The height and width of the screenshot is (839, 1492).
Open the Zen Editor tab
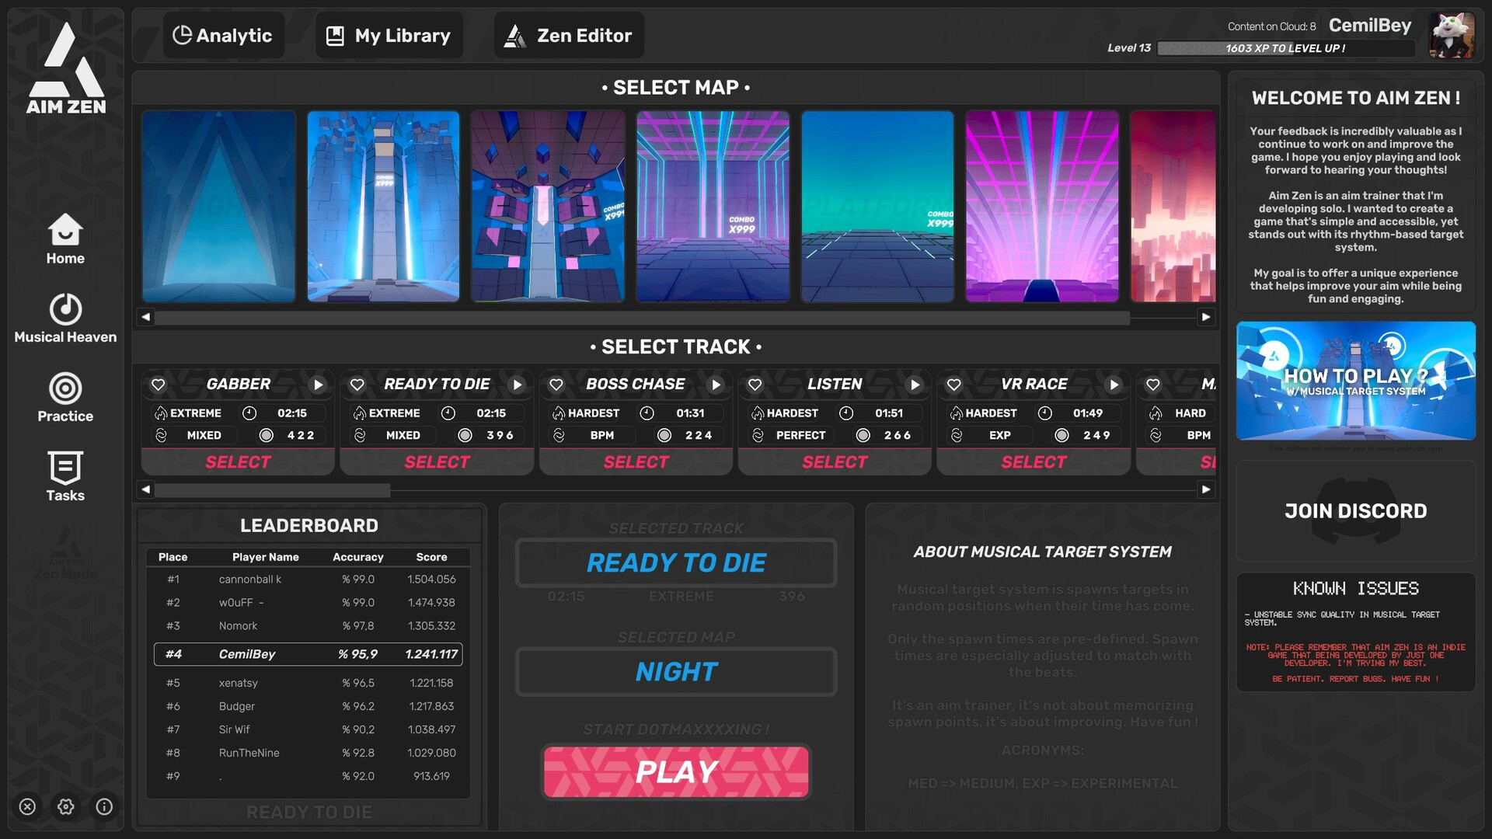[x=568, y=34]
